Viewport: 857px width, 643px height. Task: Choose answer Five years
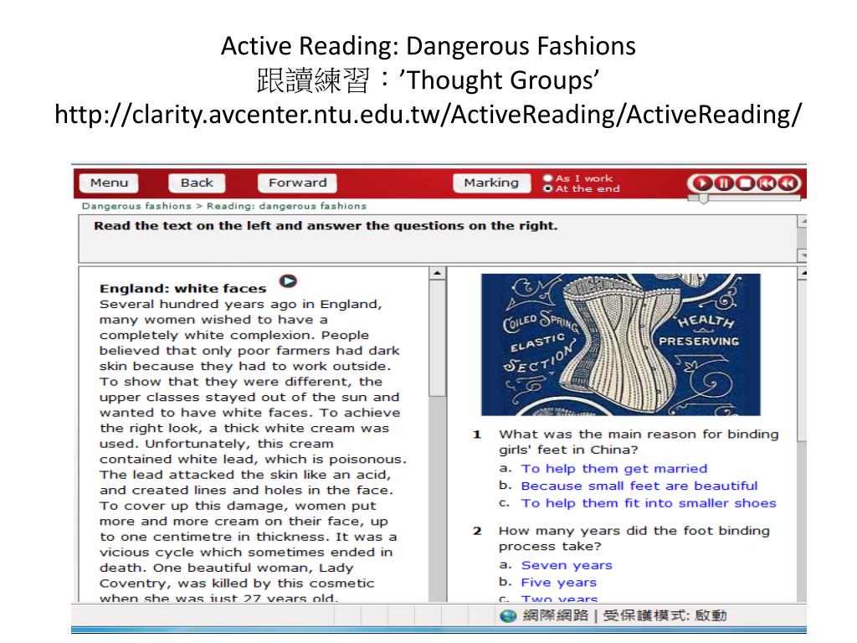tap(558, 583)
